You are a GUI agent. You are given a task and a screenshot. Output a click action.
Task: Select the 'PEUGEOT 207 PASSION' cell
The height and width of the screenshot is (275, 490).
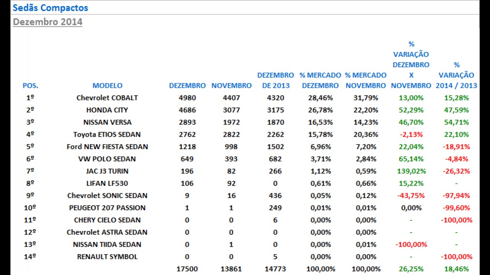click(x=107, y=208)
